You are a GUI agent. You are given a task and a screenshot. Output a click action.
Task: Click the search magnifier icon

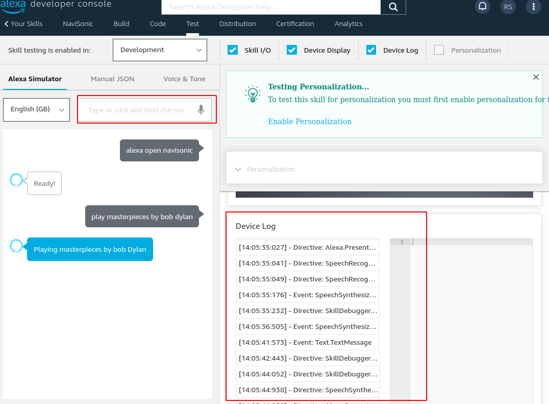393,7
